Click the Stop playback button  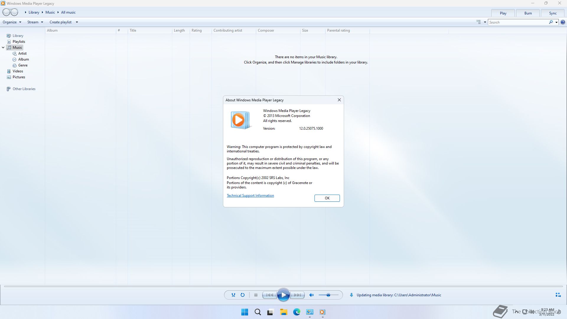click(x=256, y=295)
